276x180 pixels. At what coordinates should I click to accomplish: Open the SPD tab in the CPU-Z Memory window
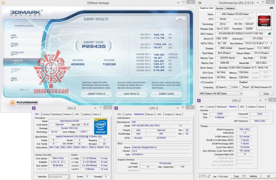point(242,107)
